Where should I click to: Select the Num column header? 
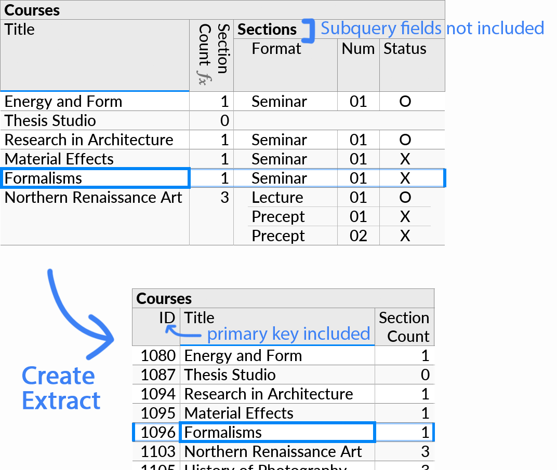pyautogui.click(x=358, y=49)
